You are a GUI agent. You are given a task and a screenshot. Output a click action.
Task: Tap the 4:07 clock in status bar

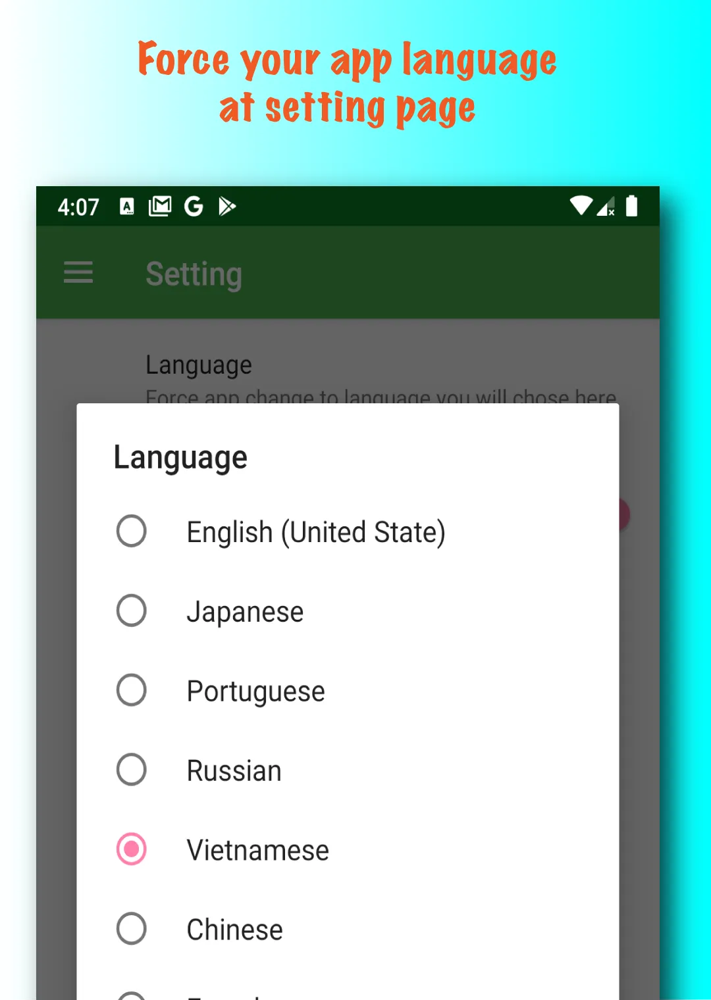pyautogui.click(x=78, y=207)
